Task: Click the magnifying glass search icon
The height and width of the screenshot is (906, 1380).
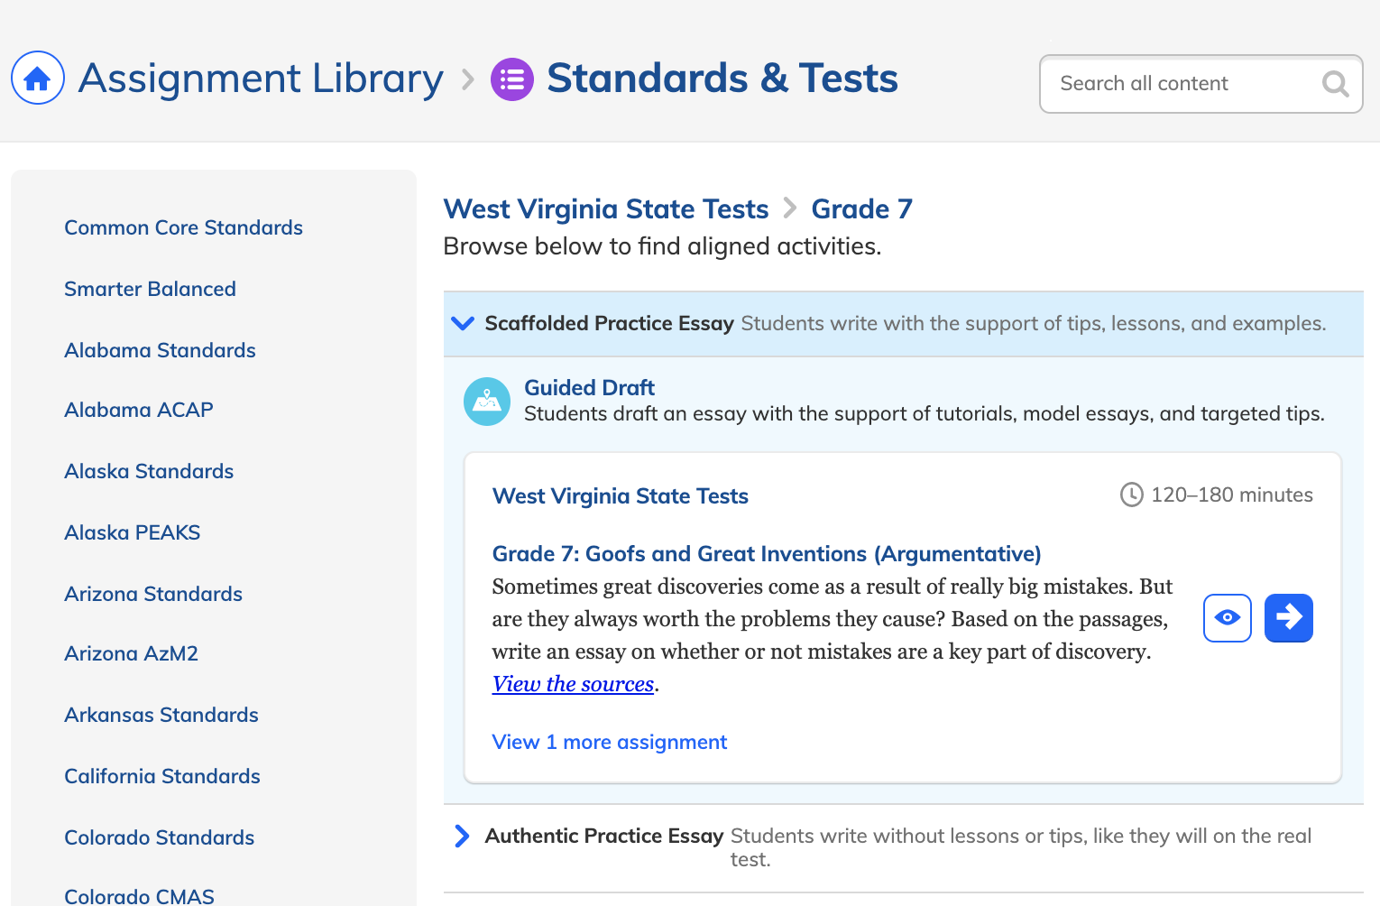Action: tap(1335, 84)
